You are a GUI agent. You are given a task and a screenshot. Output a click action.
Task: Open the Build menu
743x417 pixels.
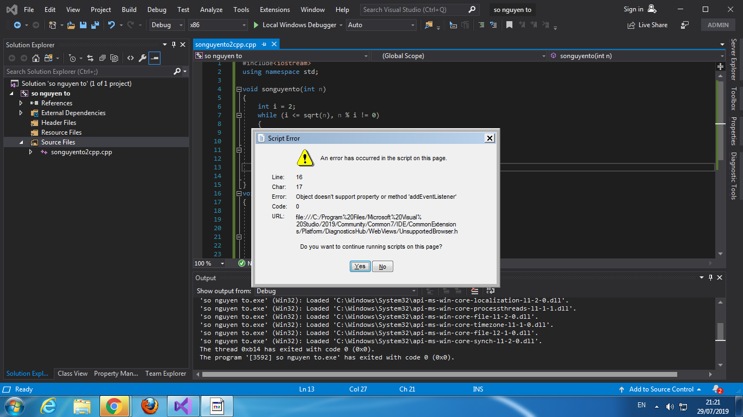tap(129, 10)
